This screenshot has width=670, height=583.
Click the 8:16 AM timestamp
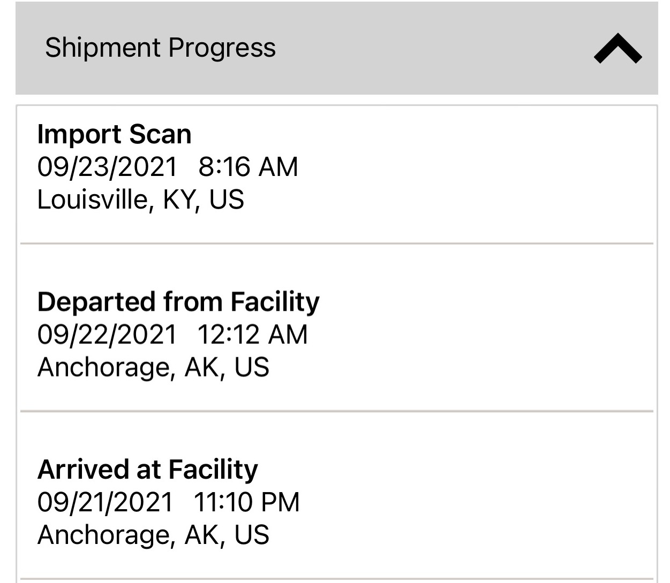pyautogui.click(x=248, y=167)
